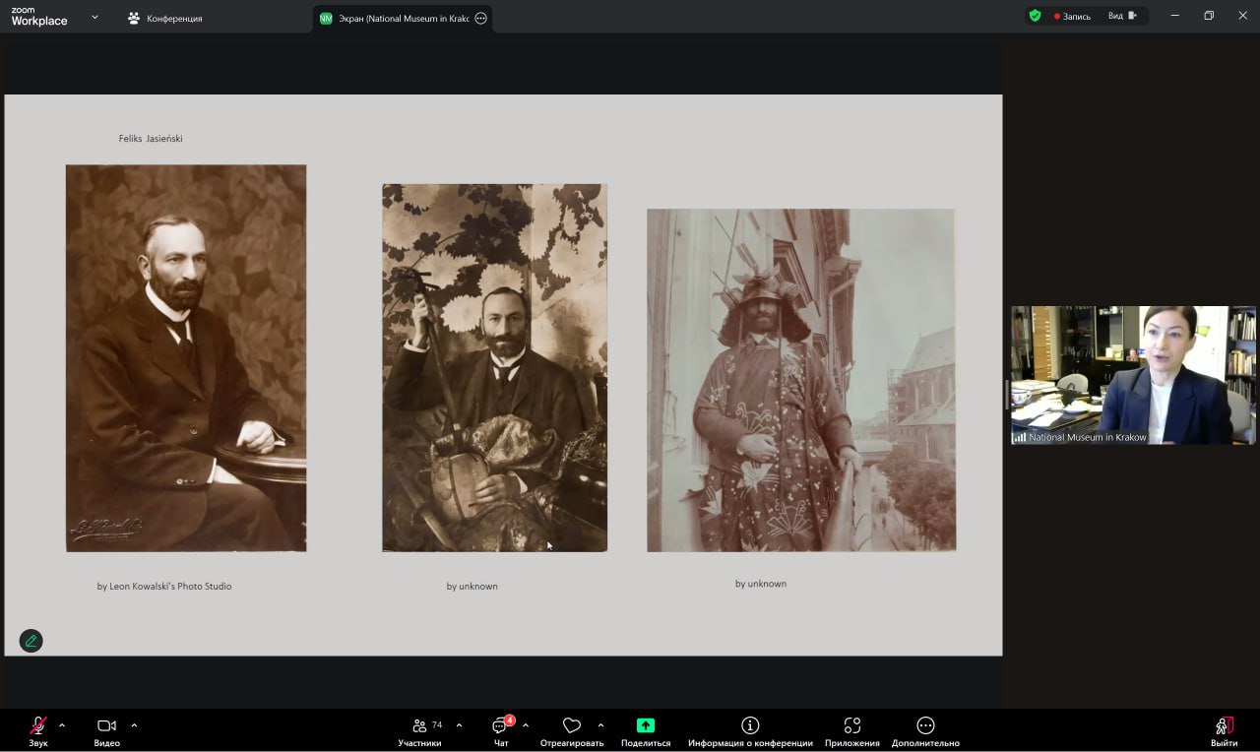Screen dimensions: 1260x752
Task: Click the green annotation pencil icon
Action: 31,641
